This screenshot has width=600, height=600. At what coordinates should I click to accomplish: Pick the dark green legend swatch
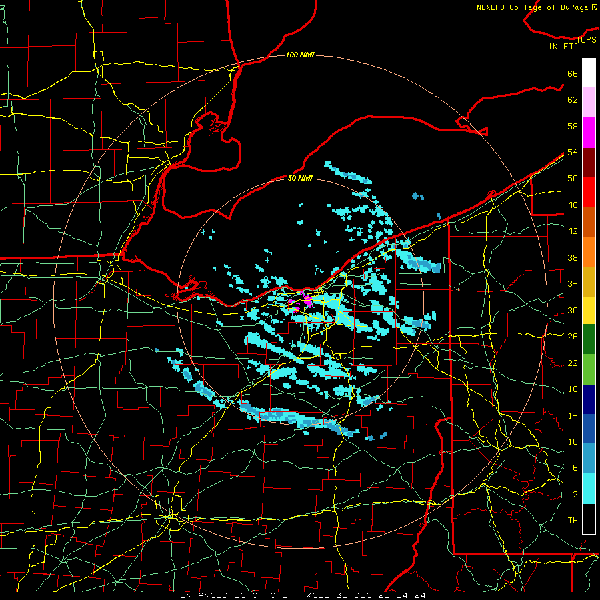click(x=589, y=339)
